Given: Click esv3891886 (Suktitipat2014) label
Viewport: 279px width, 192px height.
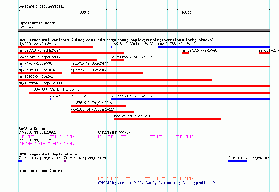Looking at the screenshot, I should click(x=54, y=90).
